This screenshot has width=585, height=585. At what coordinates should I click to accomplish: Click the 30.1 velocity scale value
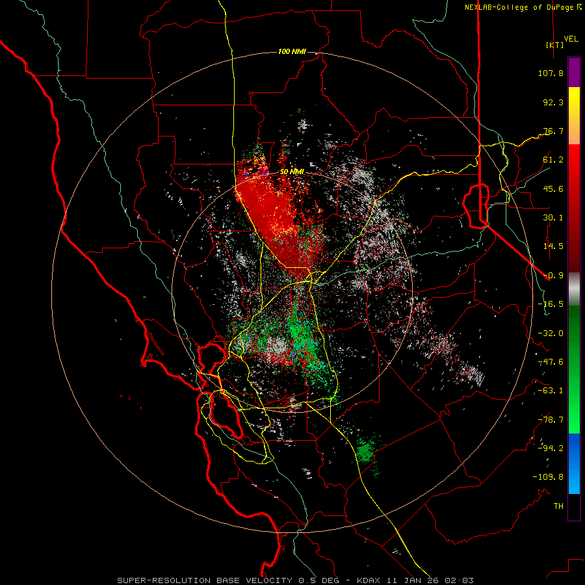pyautogui.click(x=553, y=218)
